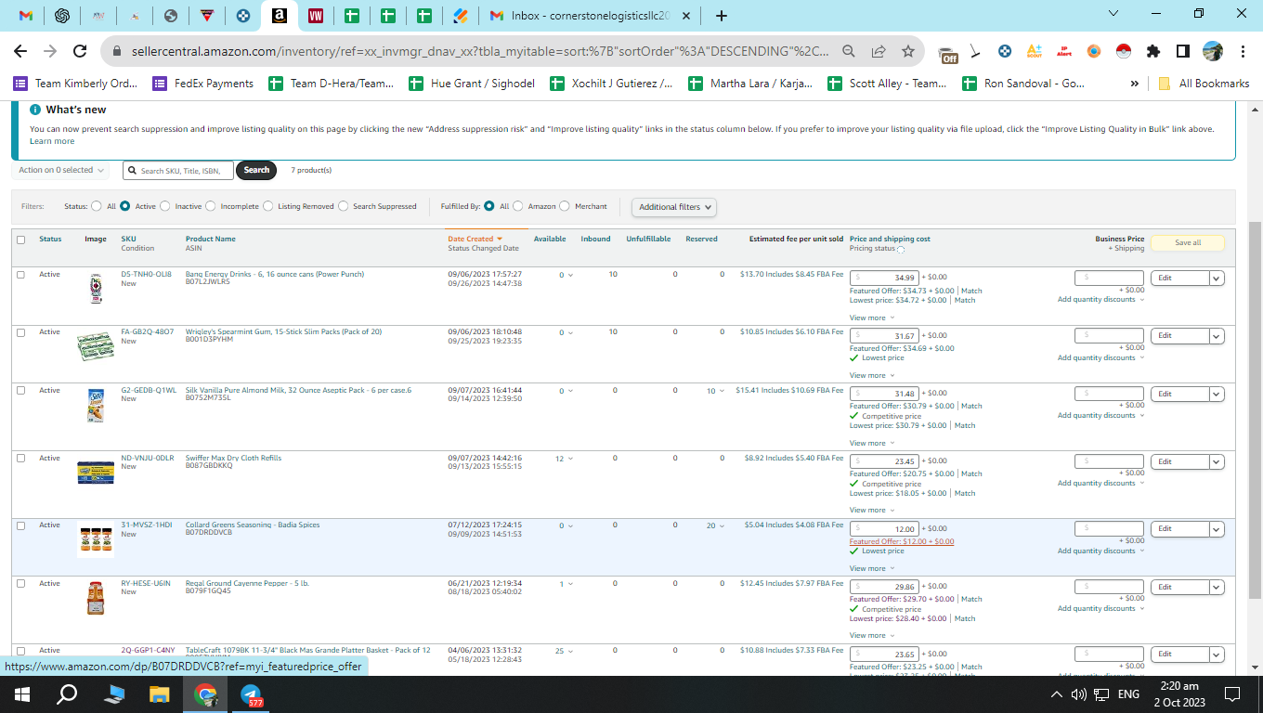1263x713 pixels.
Task: Go back to the previous page
Action: click(x=20, y=51)
